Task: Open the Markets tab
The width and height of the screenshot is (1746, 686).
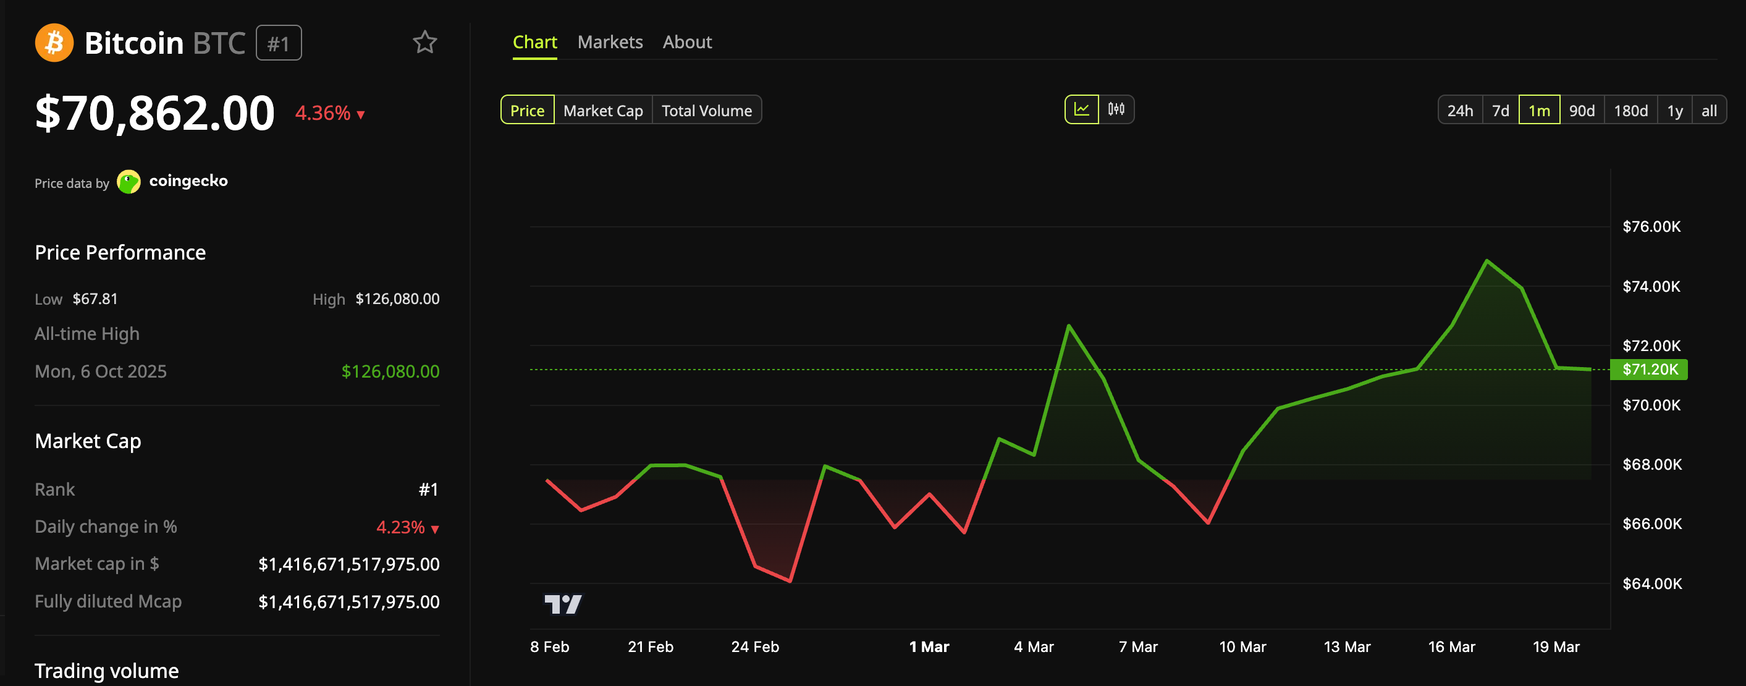Action: coord(609,42)
